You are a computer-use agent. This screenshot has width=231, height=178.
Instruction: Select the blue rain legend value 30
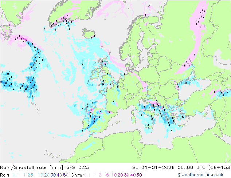tap(53, 175)
